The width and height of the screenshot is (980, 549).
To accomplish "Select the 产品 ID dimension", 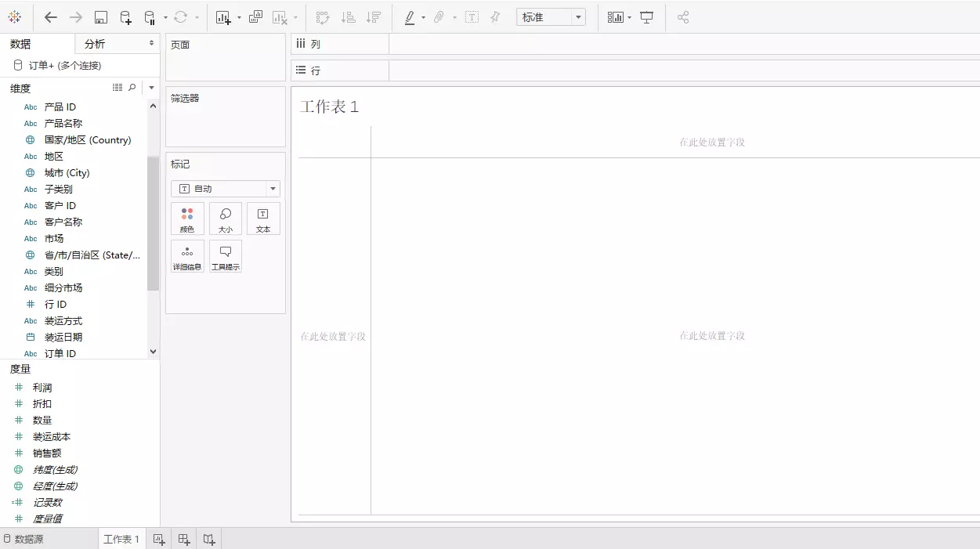I will click(60, 107).
